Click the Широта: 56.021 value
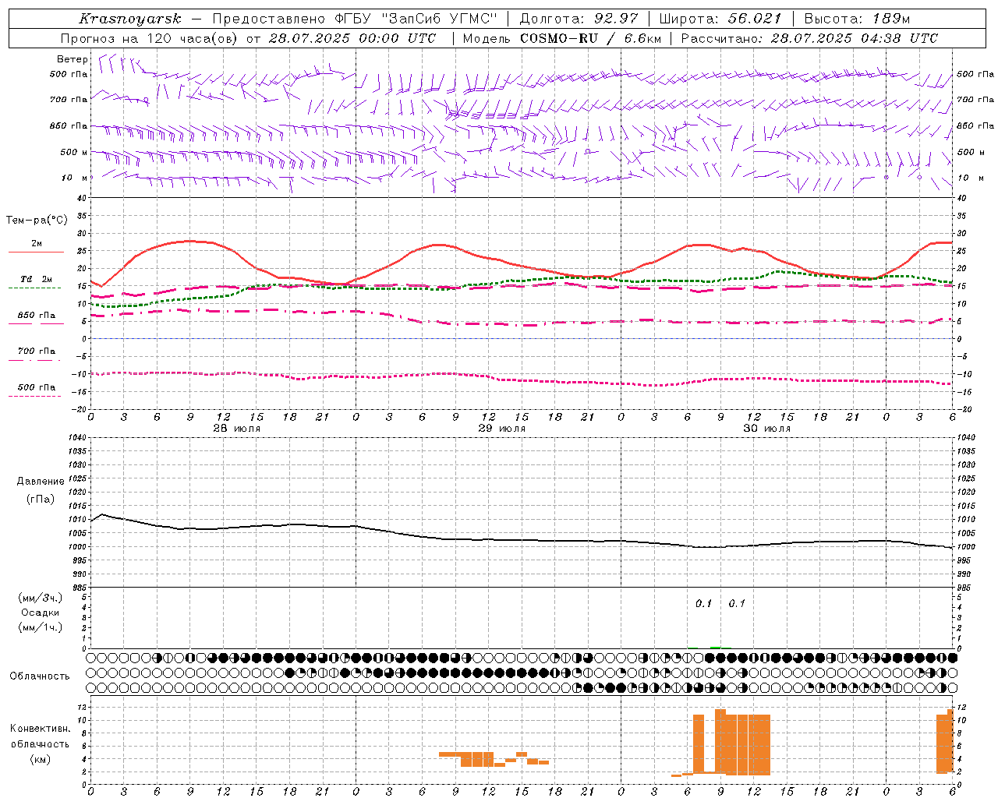Screen dimensions: 998x798 (720, 19)
